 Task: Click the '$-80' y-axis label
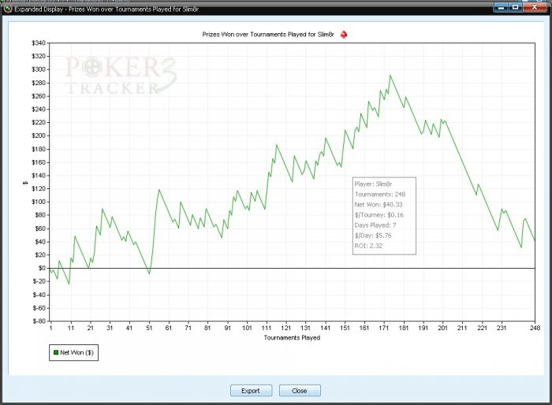[x=39, y=321]
